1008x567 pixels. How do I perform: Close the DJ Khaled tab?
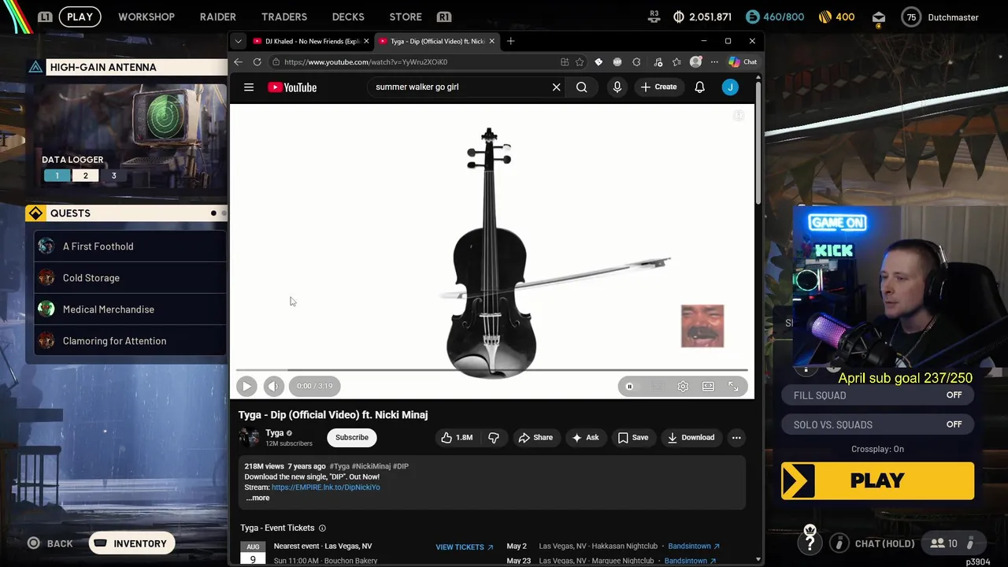coord(366,41)
